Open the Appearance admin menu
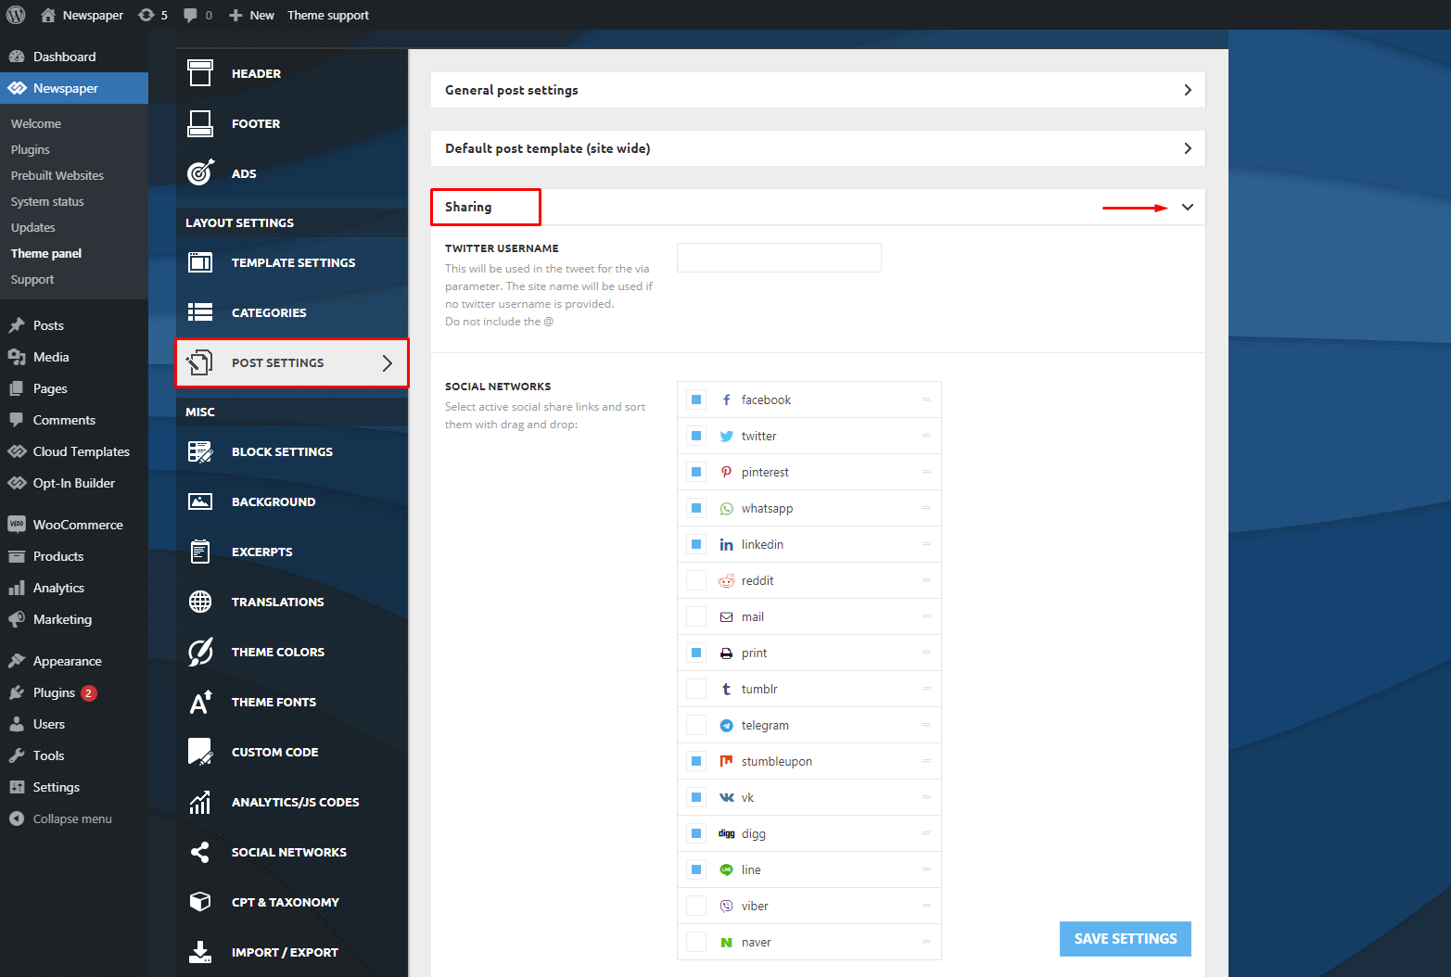 click(74, 661)
